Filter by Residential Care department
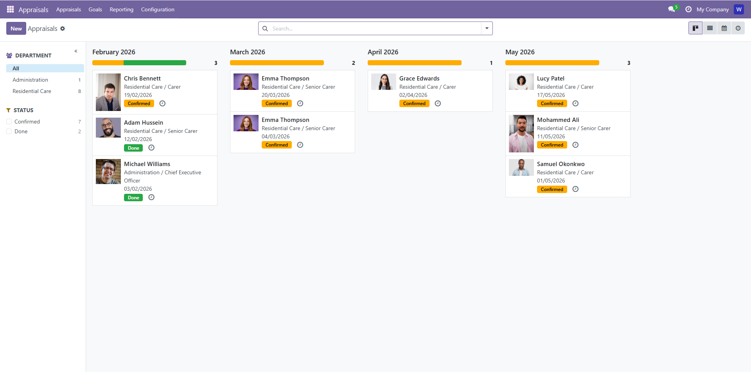This screenshot has width=751, height=372. pyautogui.click(x=32, y=91)
